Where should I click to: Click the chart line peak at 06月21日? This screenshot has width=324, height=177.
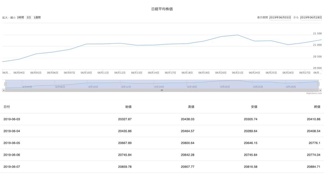(238, 35)
